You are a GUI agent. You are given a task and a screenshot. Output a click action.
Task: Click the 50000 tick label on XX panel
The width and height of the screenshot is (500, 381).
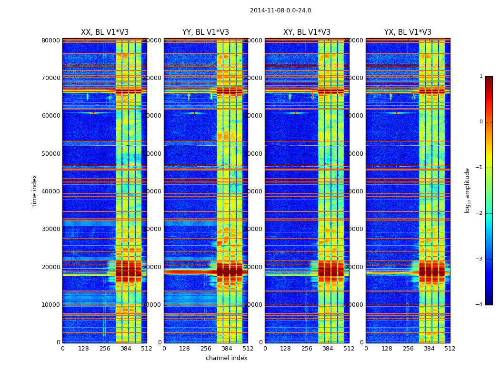[51, 154]
